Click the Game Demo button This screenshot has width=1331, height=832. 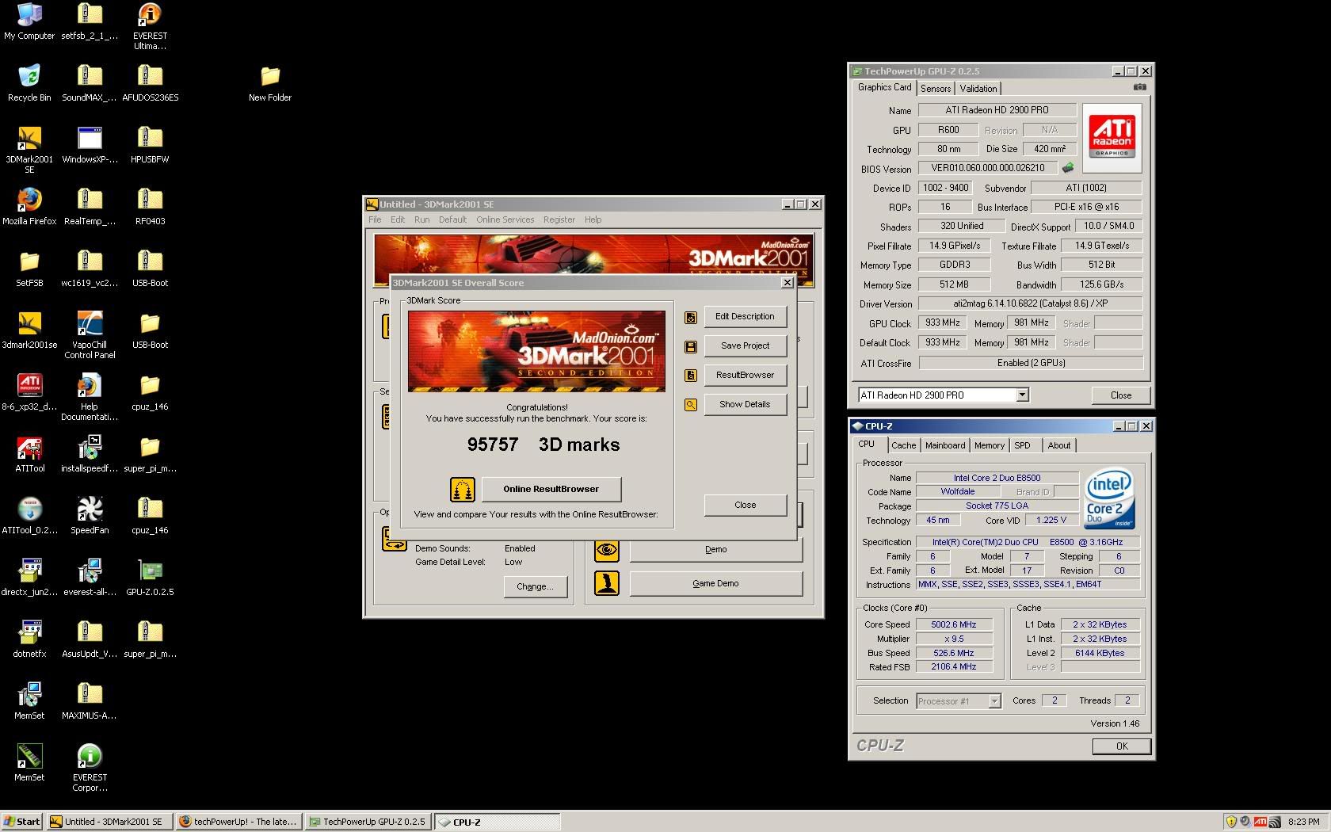point(715,583)
